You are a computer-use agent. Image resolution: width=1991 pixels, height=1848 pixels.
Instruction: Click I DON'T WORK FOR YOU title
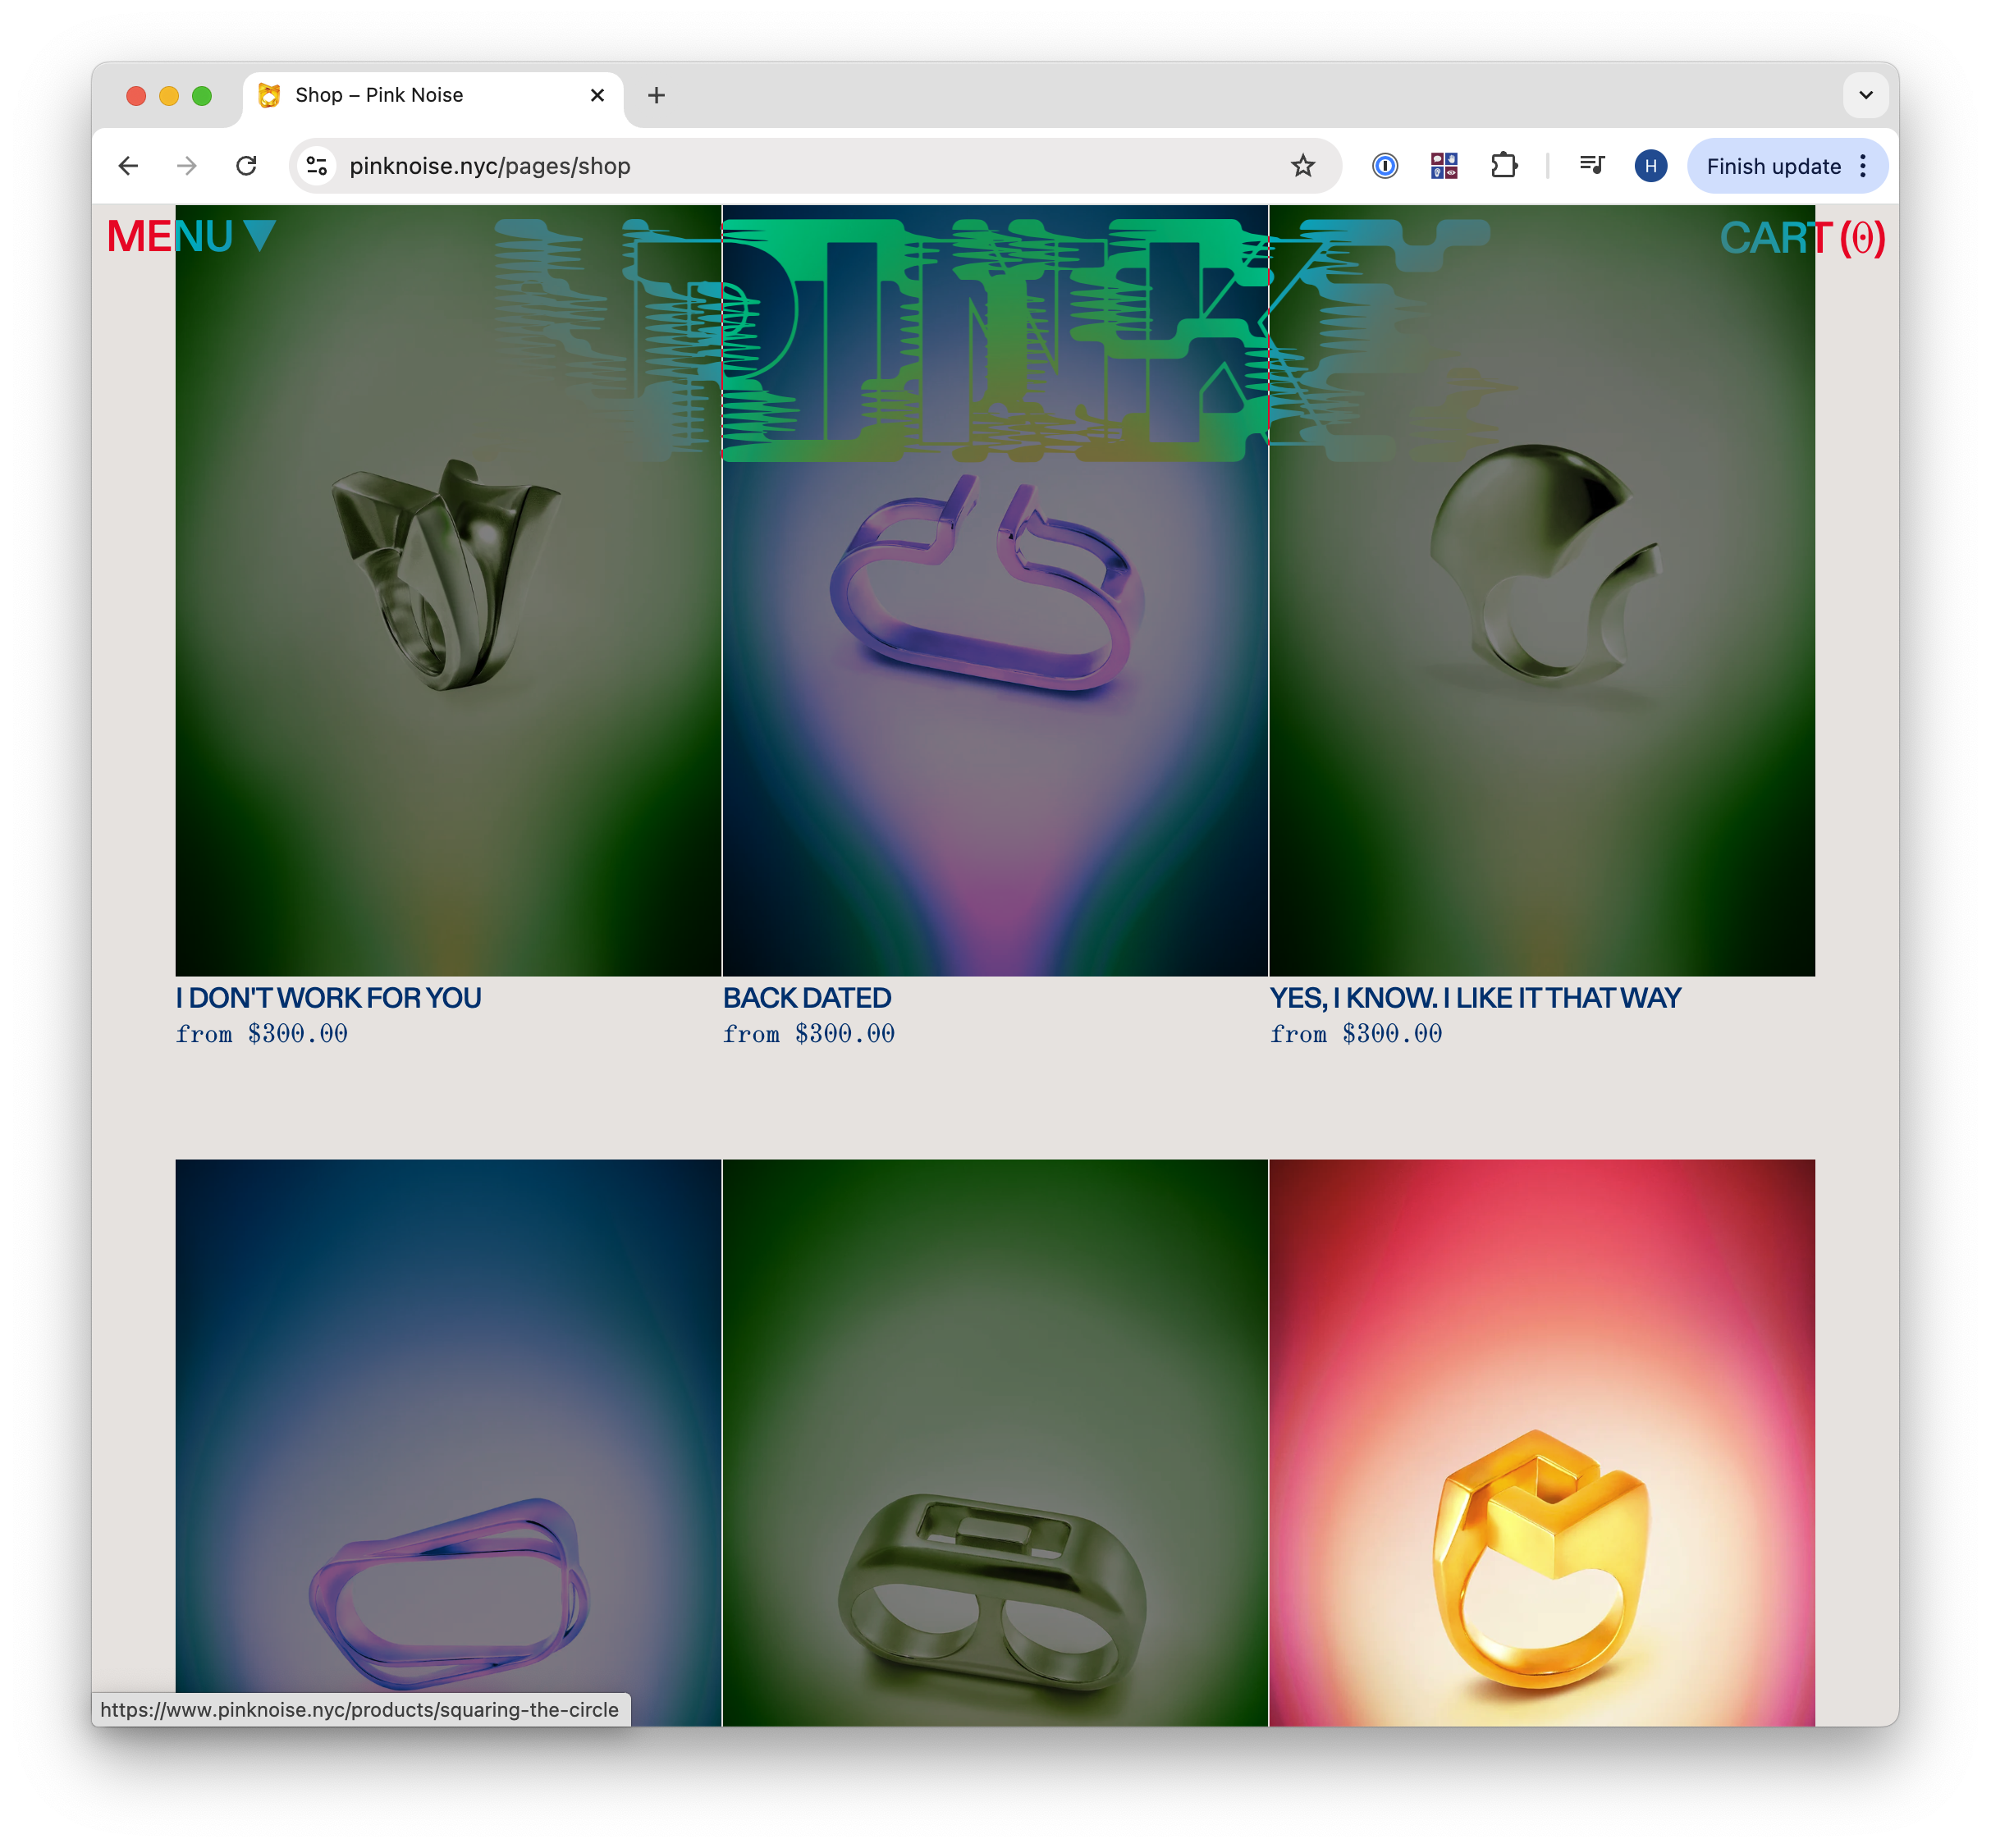[329, 998]
